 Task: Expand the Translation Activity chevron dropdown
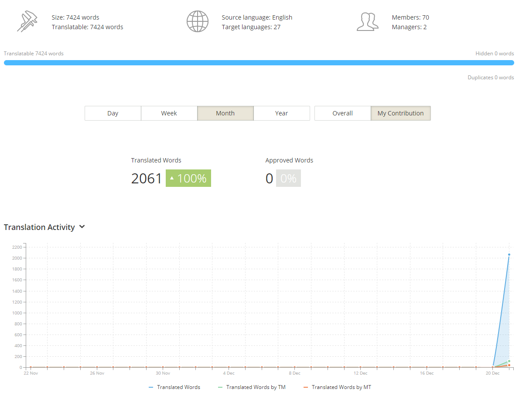pos(82,227)
